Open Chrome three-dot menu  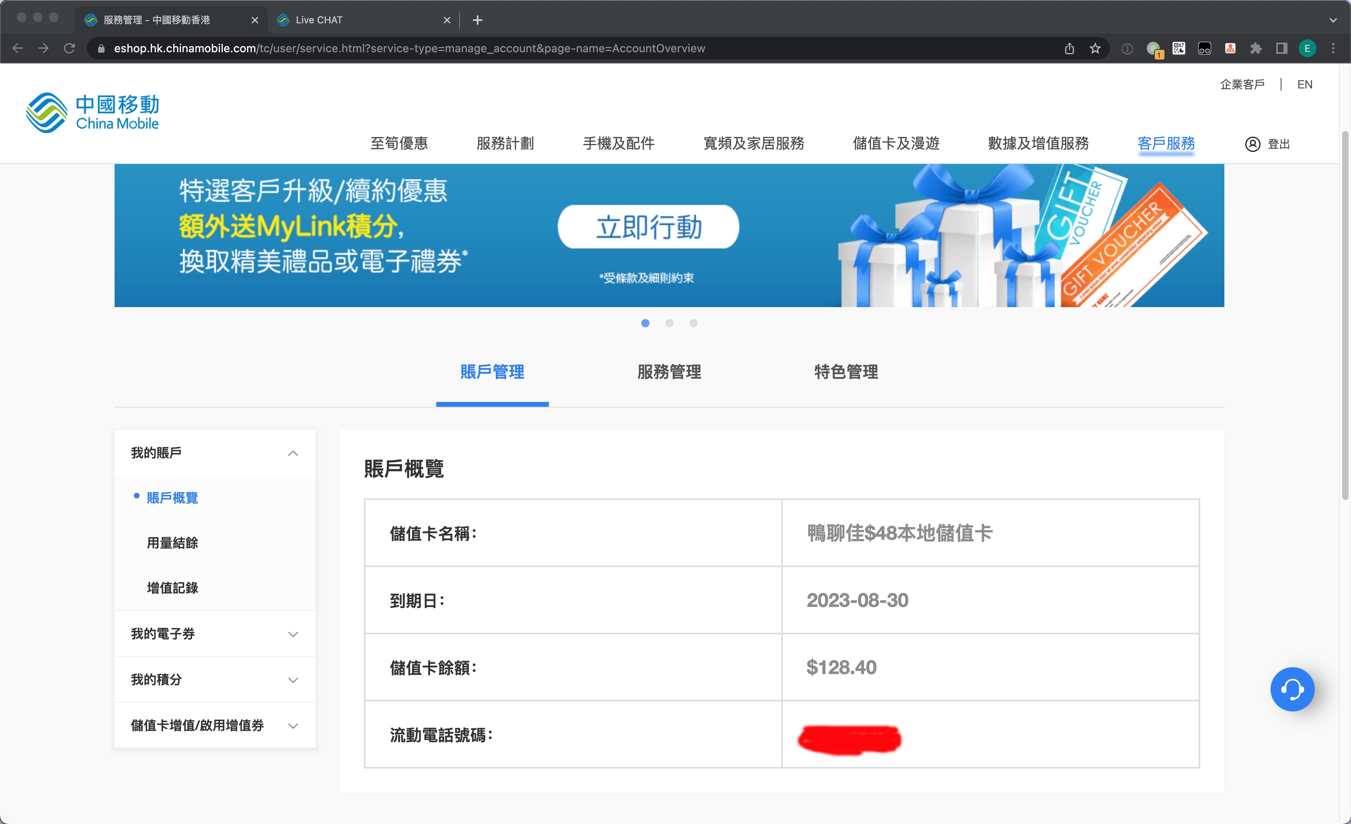(1333, 48)
